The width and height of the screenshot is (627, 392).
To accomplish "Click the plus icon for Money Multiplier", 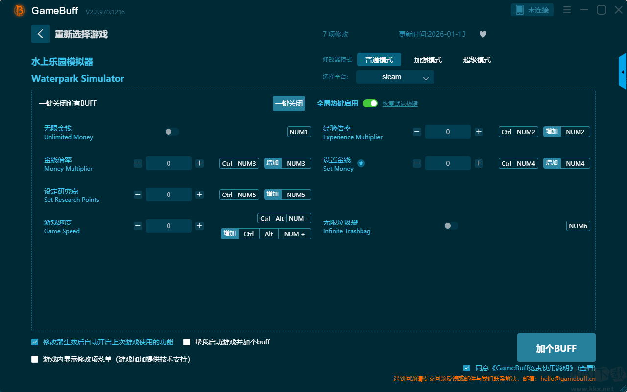I will point(199,163).
